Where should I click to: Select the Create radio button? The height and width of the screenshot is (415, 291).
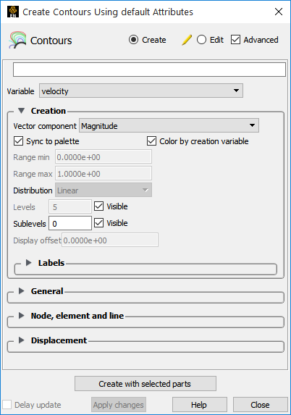pyautogui.click(x=134, y=40)
